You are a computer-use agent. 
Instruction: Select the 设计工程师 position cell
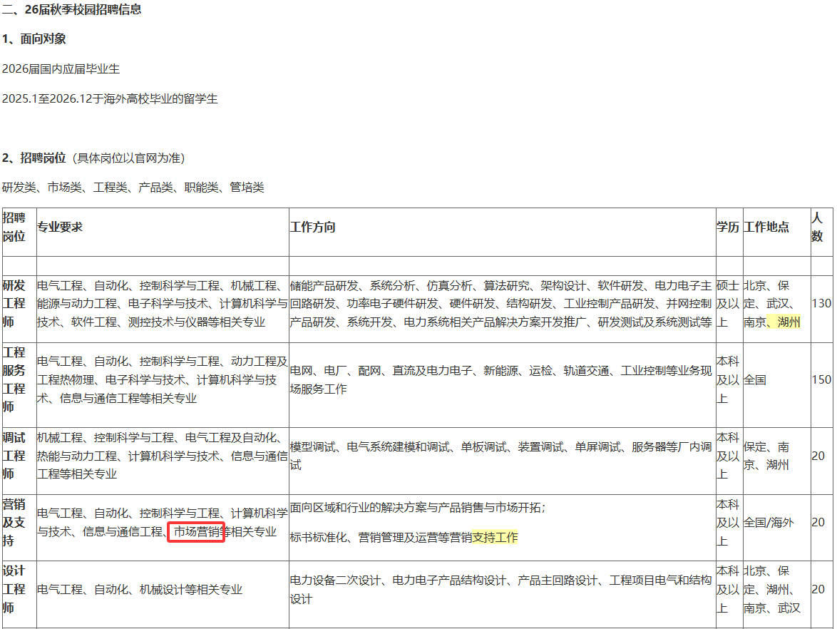coord(14,589)
